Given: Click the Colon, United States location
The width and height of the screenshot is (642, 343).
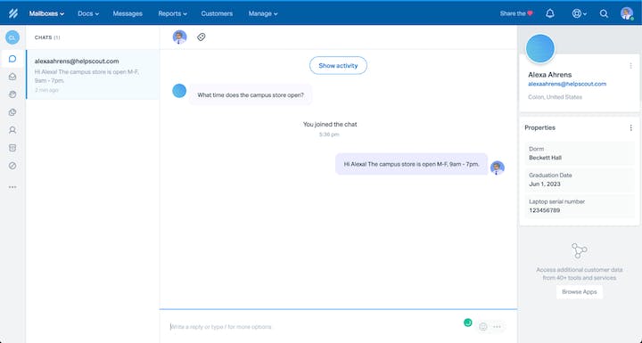Looking at the screenshot, I should (x=555, y=97).
